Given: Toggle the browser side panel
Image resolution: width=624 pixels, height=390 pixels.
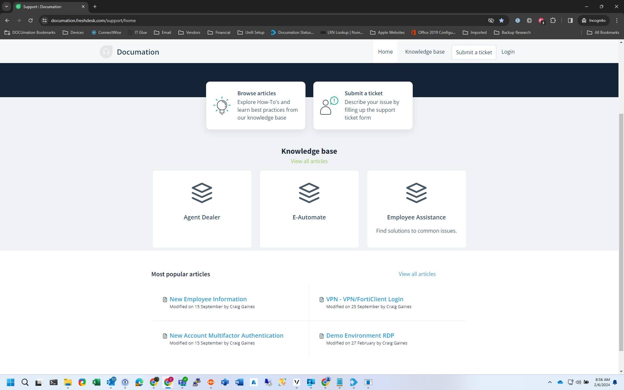Looking at the screenshot, I should (x=570, y=20).
